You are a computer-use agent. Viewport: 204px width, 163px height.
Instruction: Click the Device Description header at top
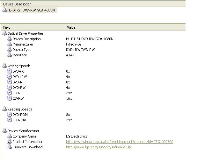pos(93,4)
